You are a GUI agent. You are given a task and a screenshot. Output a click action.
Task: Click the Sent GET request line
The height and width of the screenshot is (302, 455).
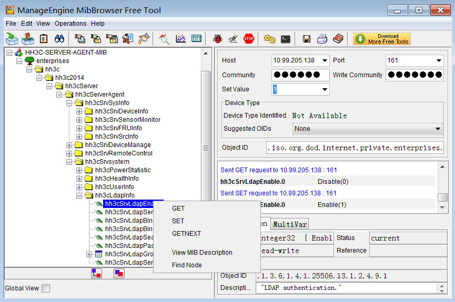coord(279,170)
